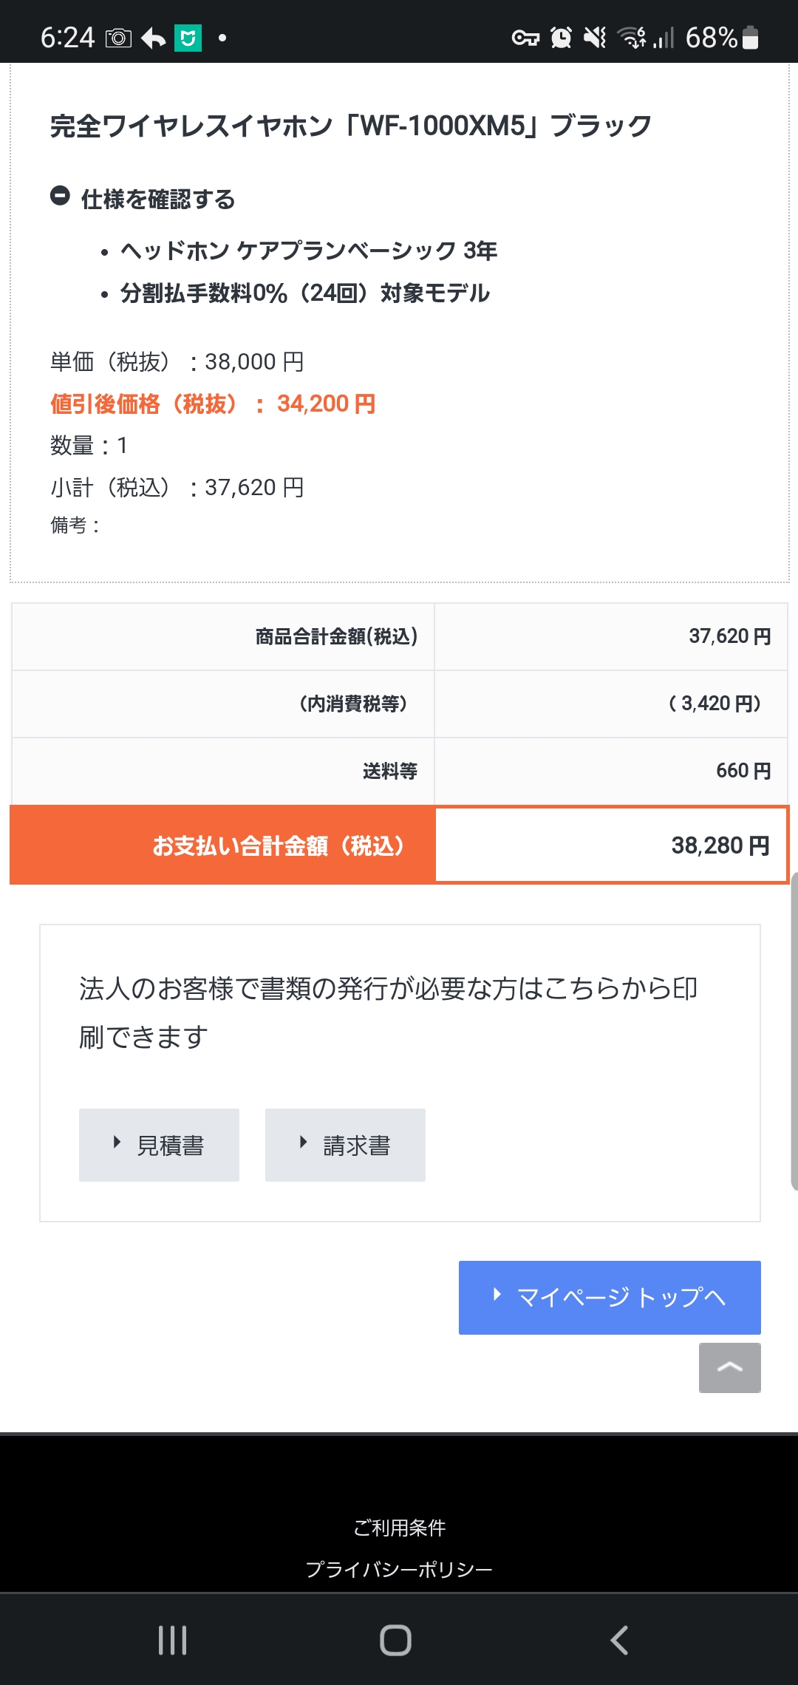Open recent apps navigation button
Image resolution: width=798 pixels, height=1685 pixels.
coord(172,1640)
